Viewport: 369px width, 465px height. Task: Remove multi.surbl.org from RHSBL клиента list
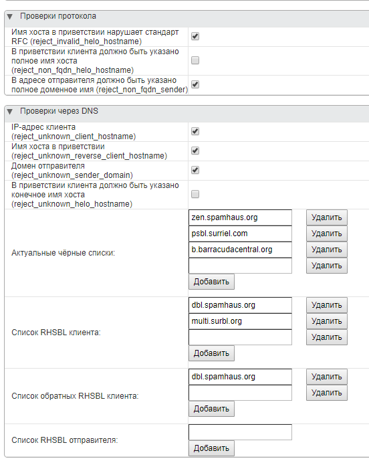point(327,321)
